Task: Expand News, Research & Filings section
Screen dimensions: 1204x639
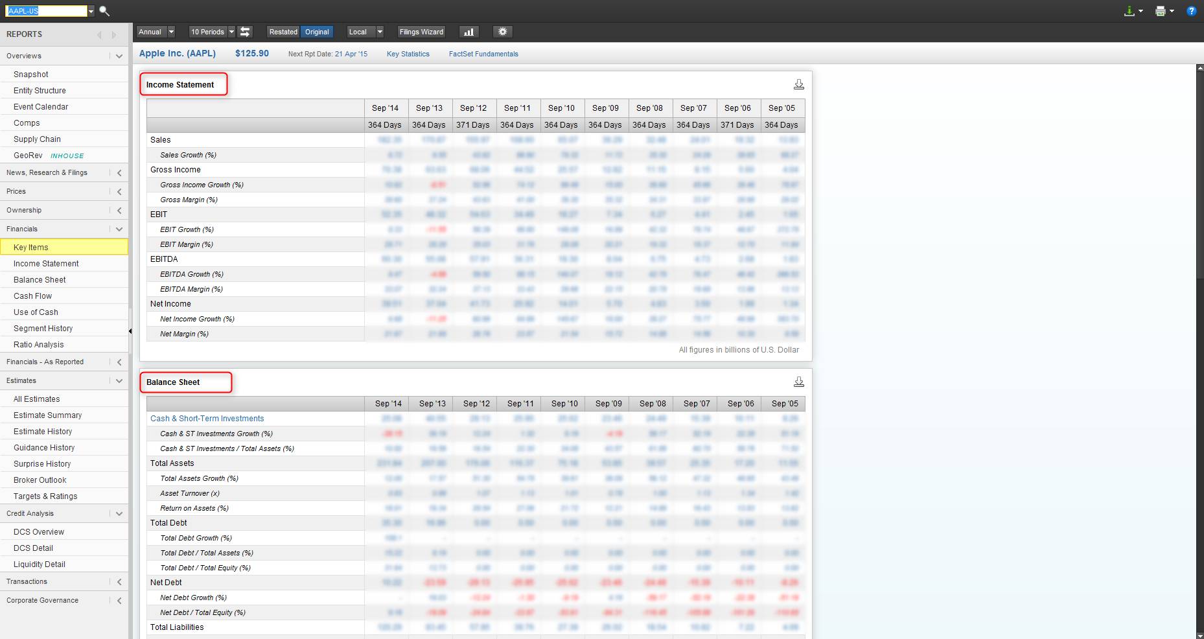Action: pyautogui.click(x=119, y=173)
